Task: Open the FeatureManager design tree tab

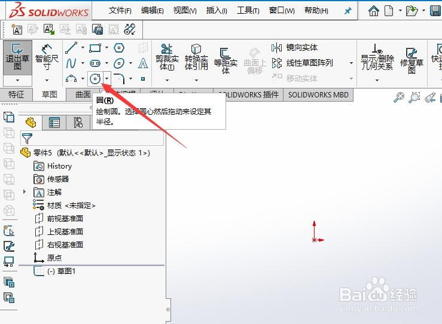Action: click(31, 123)
